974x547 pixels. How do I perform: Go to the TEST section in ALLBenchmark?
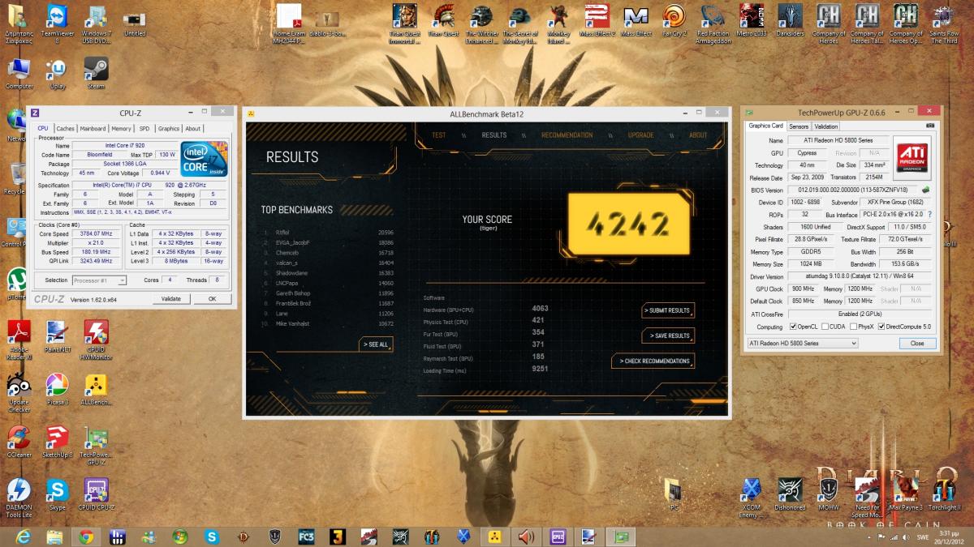pyautogui.click(x=439, y=135)
